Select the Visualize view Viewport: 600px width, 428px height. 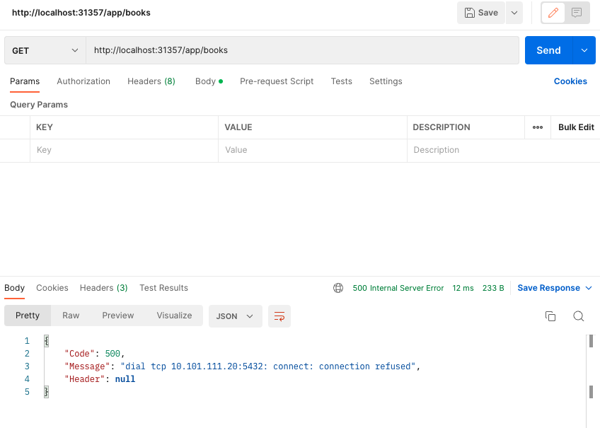174,316
